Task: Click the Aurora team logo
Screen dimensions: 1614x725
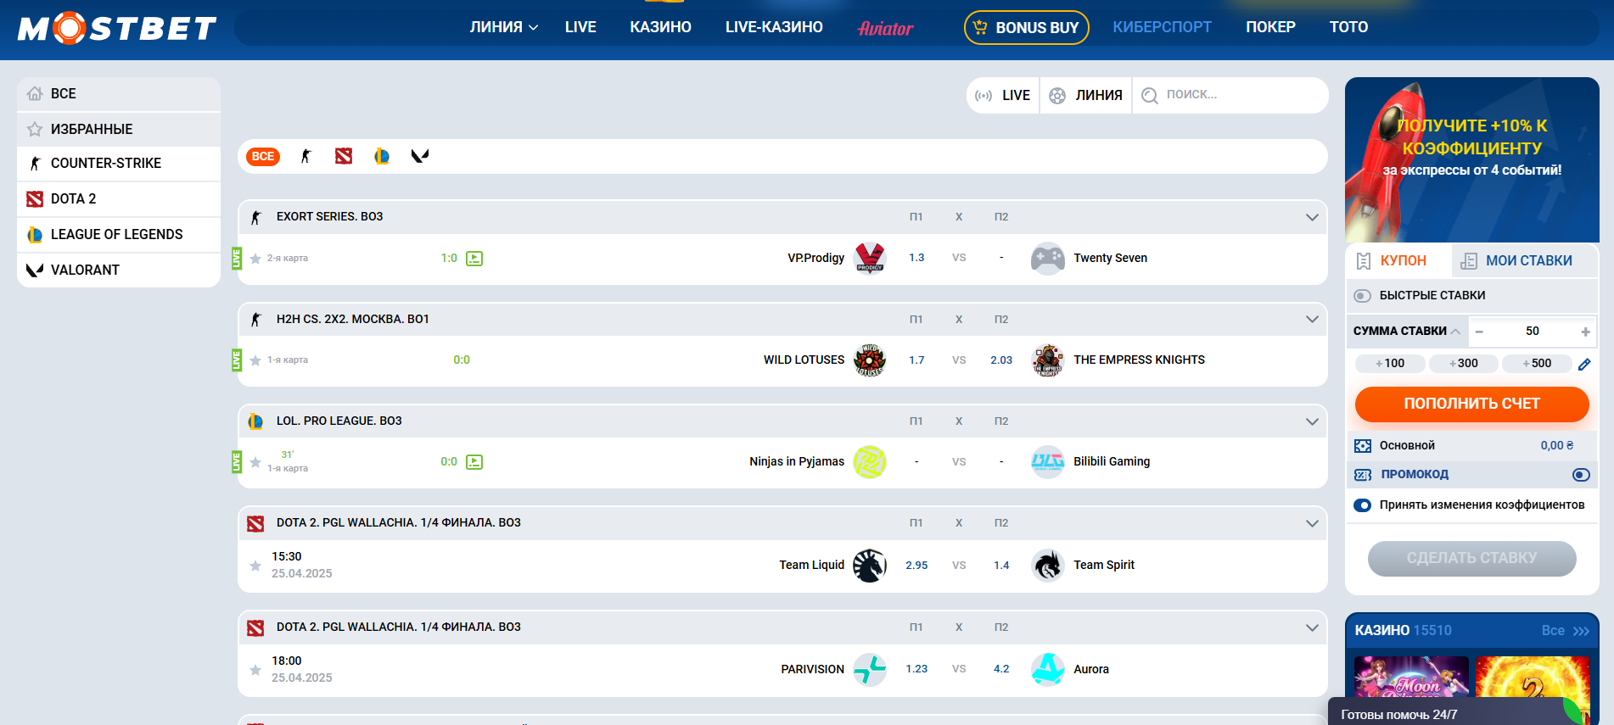Action: click(x=1048, y=669)
